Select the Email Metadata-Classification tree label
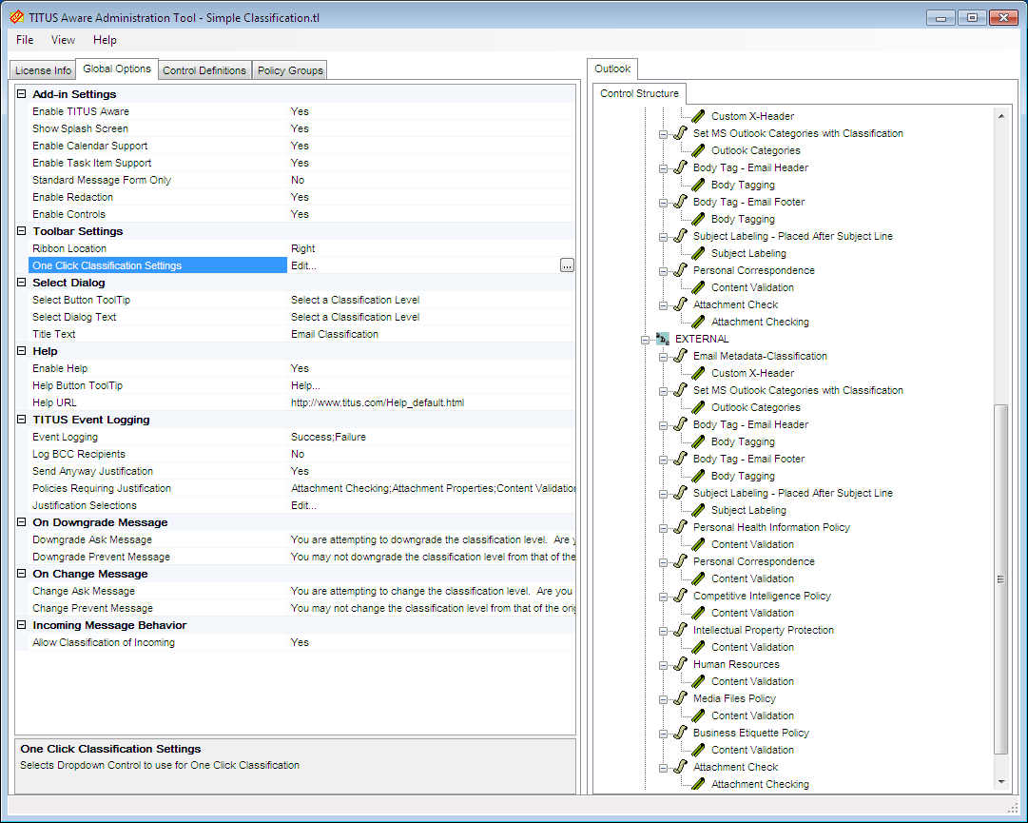Screen dimensions: 1028x823 760,356
